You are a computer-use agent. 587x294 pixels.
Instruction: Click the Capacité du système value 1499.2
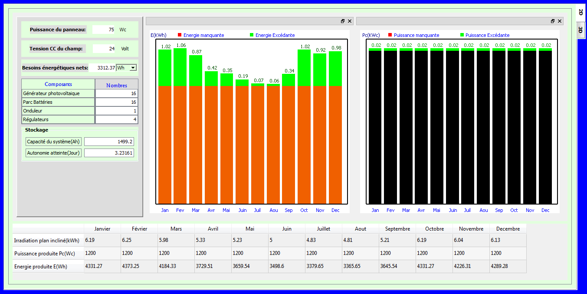click(x=109, y=142)
